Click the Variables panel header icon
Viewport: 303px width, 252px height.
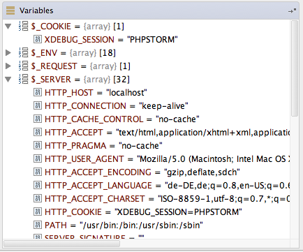10,10
